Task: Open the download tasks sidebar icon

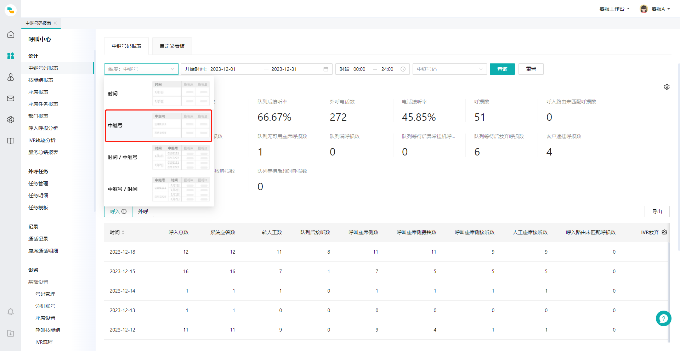Action: pos(11,333)
